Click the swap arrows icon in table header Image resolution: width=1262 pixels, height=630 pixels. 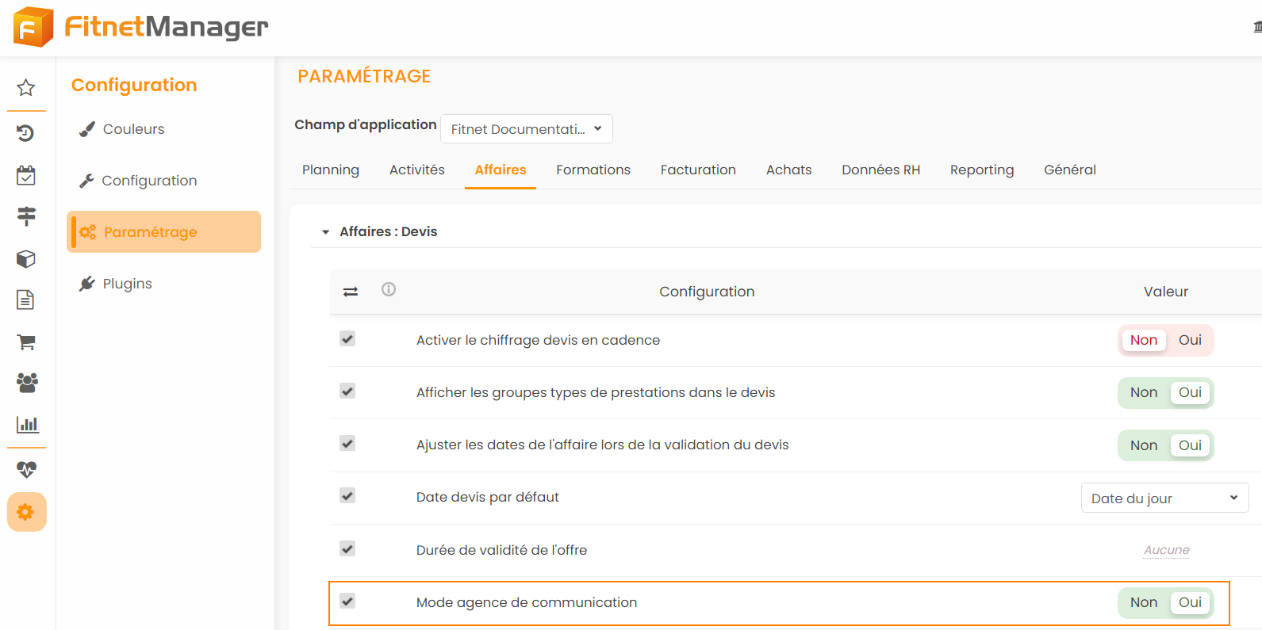click(351, 292)
